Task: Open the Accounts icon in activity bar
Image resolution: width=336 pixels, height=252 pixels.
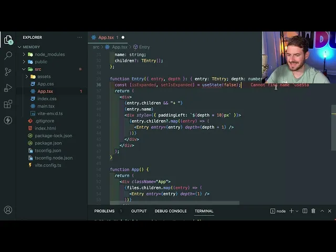Action: tap(8, 210)
